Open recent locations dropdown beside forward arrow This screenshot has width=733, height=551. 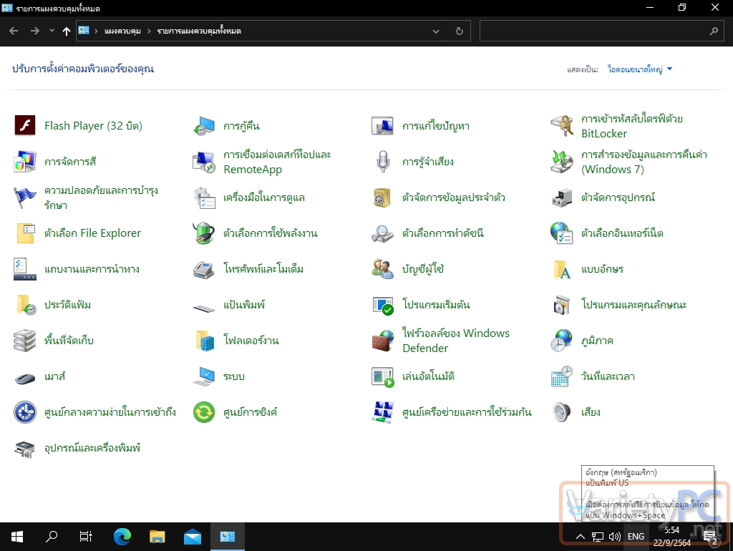52,31
